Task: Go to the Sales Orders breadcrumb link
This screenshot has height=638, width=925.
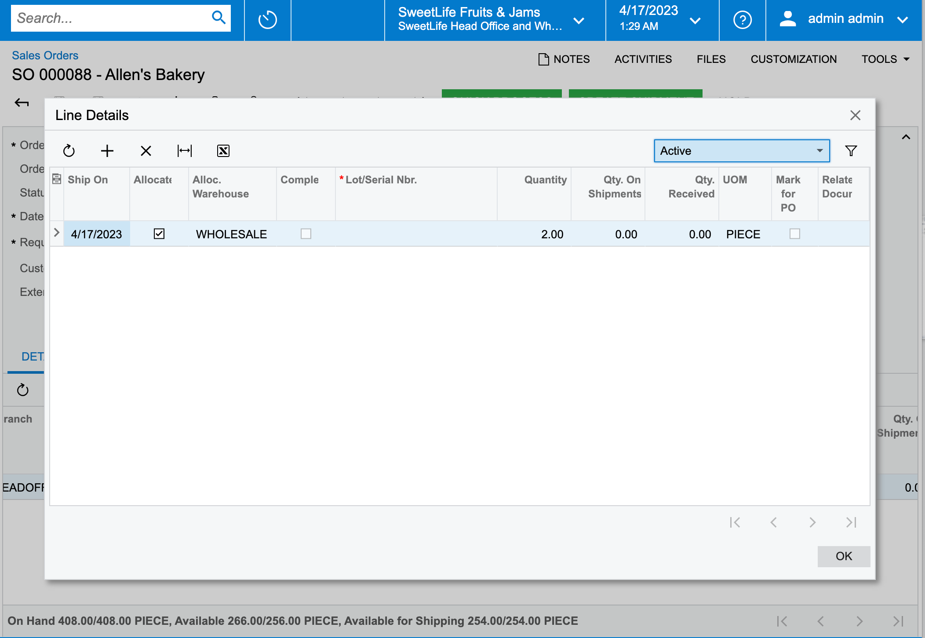Action: point(45,55)
